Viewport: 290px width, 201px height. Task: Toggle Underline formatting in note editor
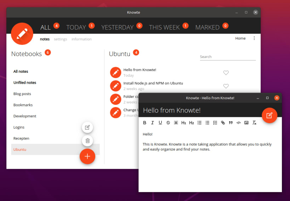click(x=160, y=123)
